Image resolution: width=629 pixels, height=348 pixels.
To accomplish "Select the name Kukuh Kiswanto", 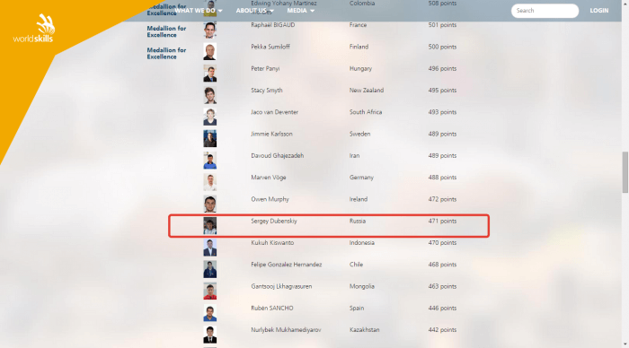I will click(x=272, y=243).
